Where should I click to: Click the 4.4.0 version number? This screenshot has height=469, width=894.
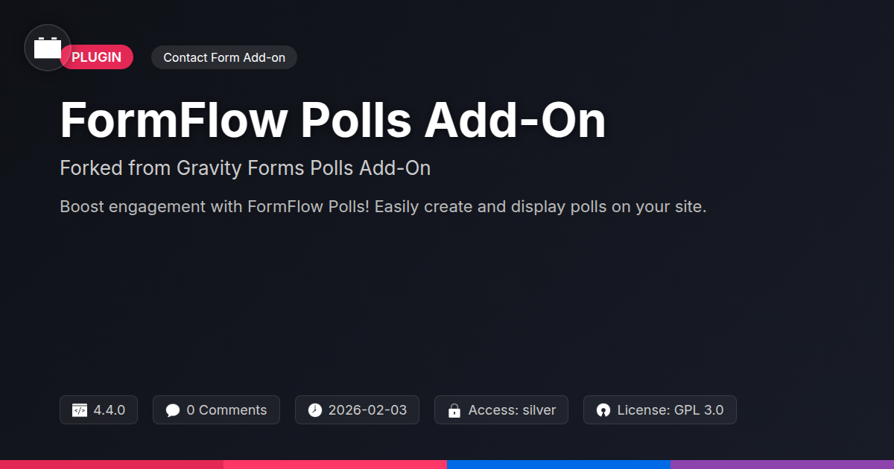[110, 410]
